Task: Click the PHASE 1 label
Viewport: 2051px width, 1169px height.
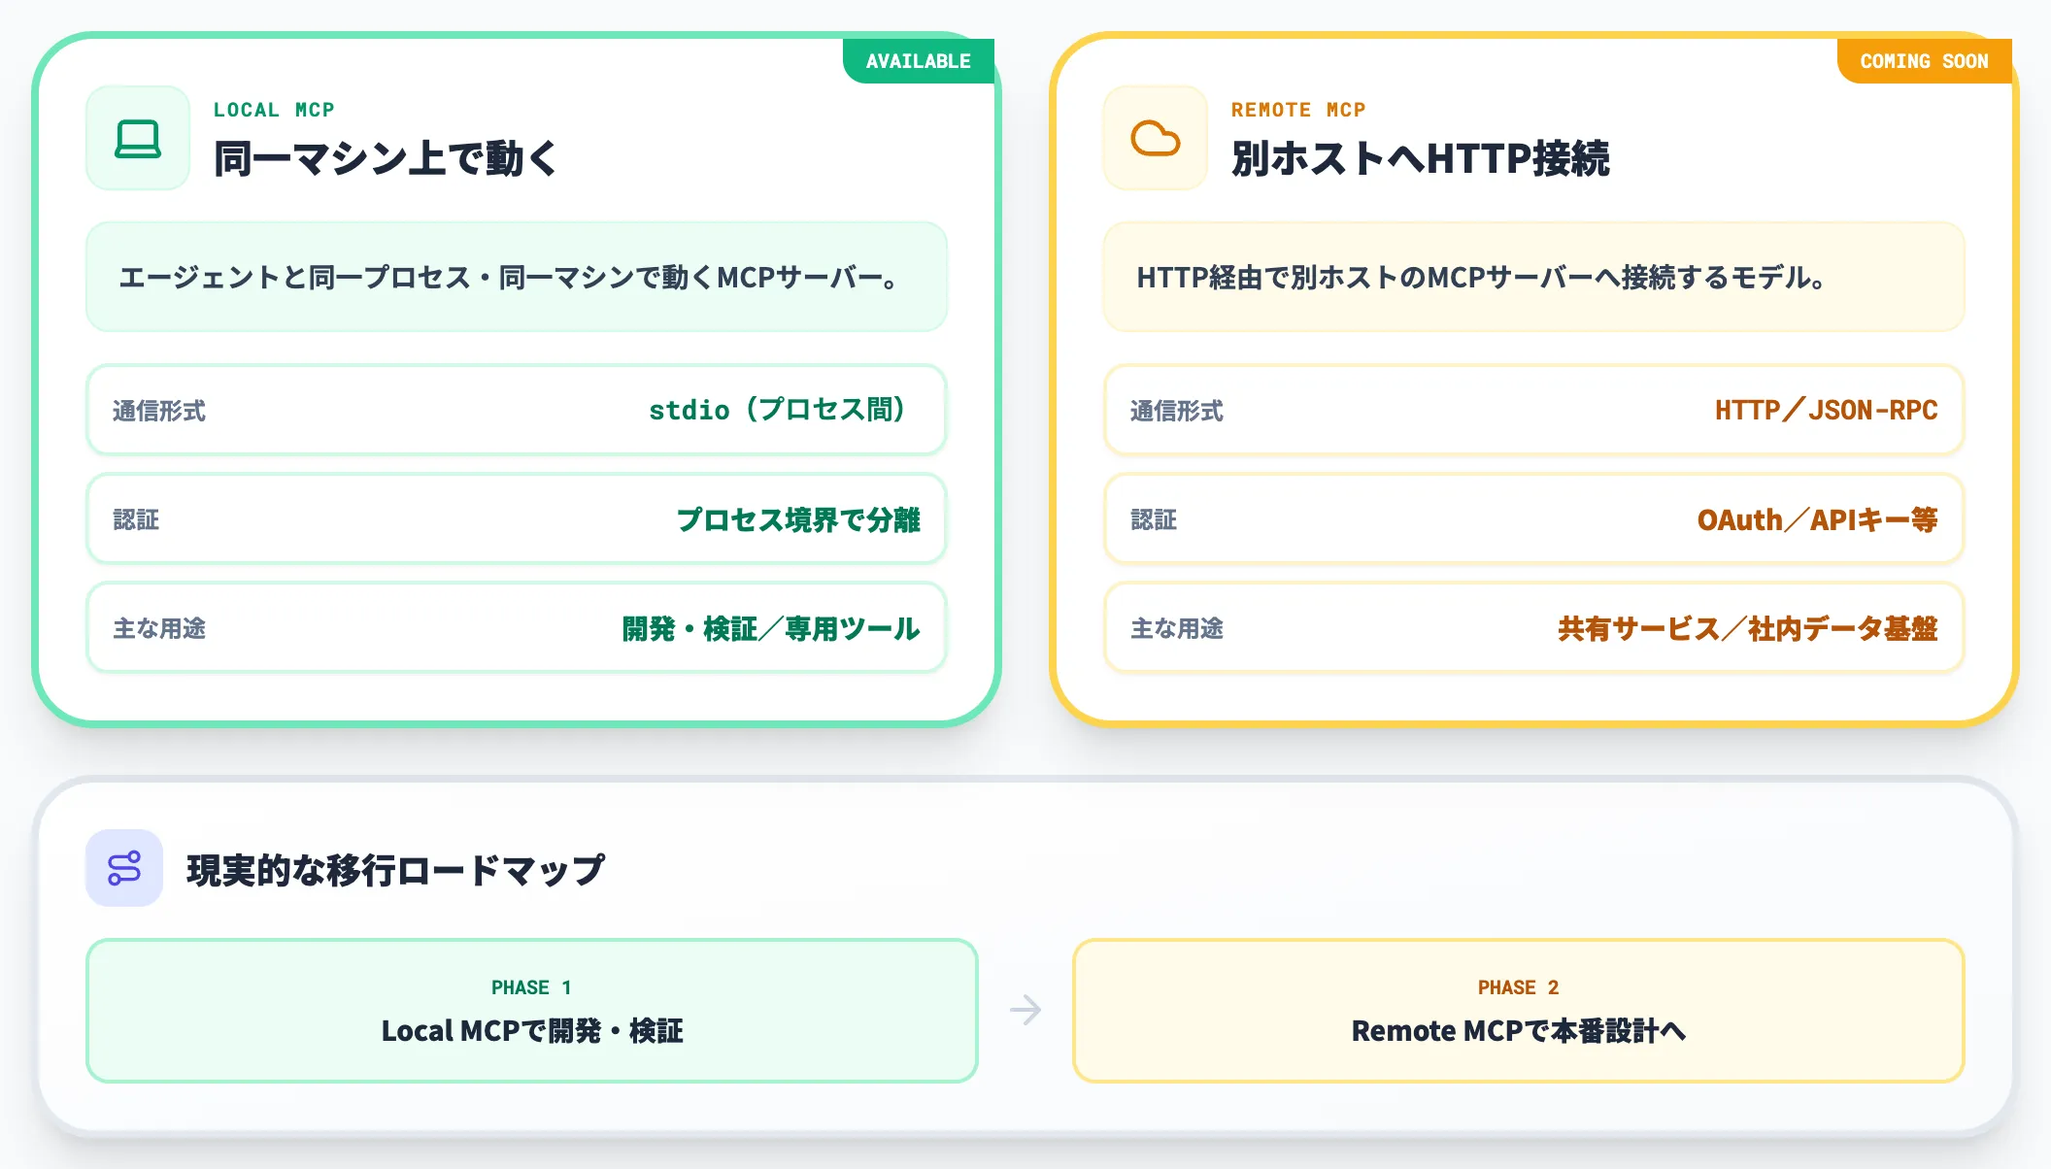Action: (531, 987)
